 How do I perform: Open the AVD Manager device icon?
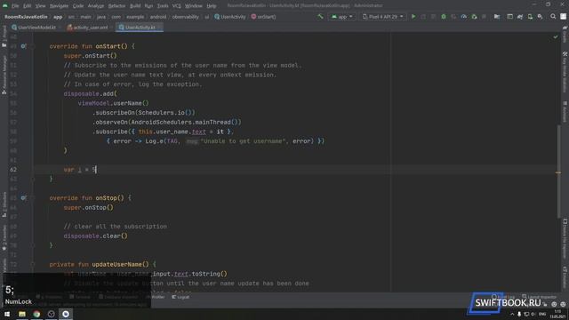coord(530,17)
